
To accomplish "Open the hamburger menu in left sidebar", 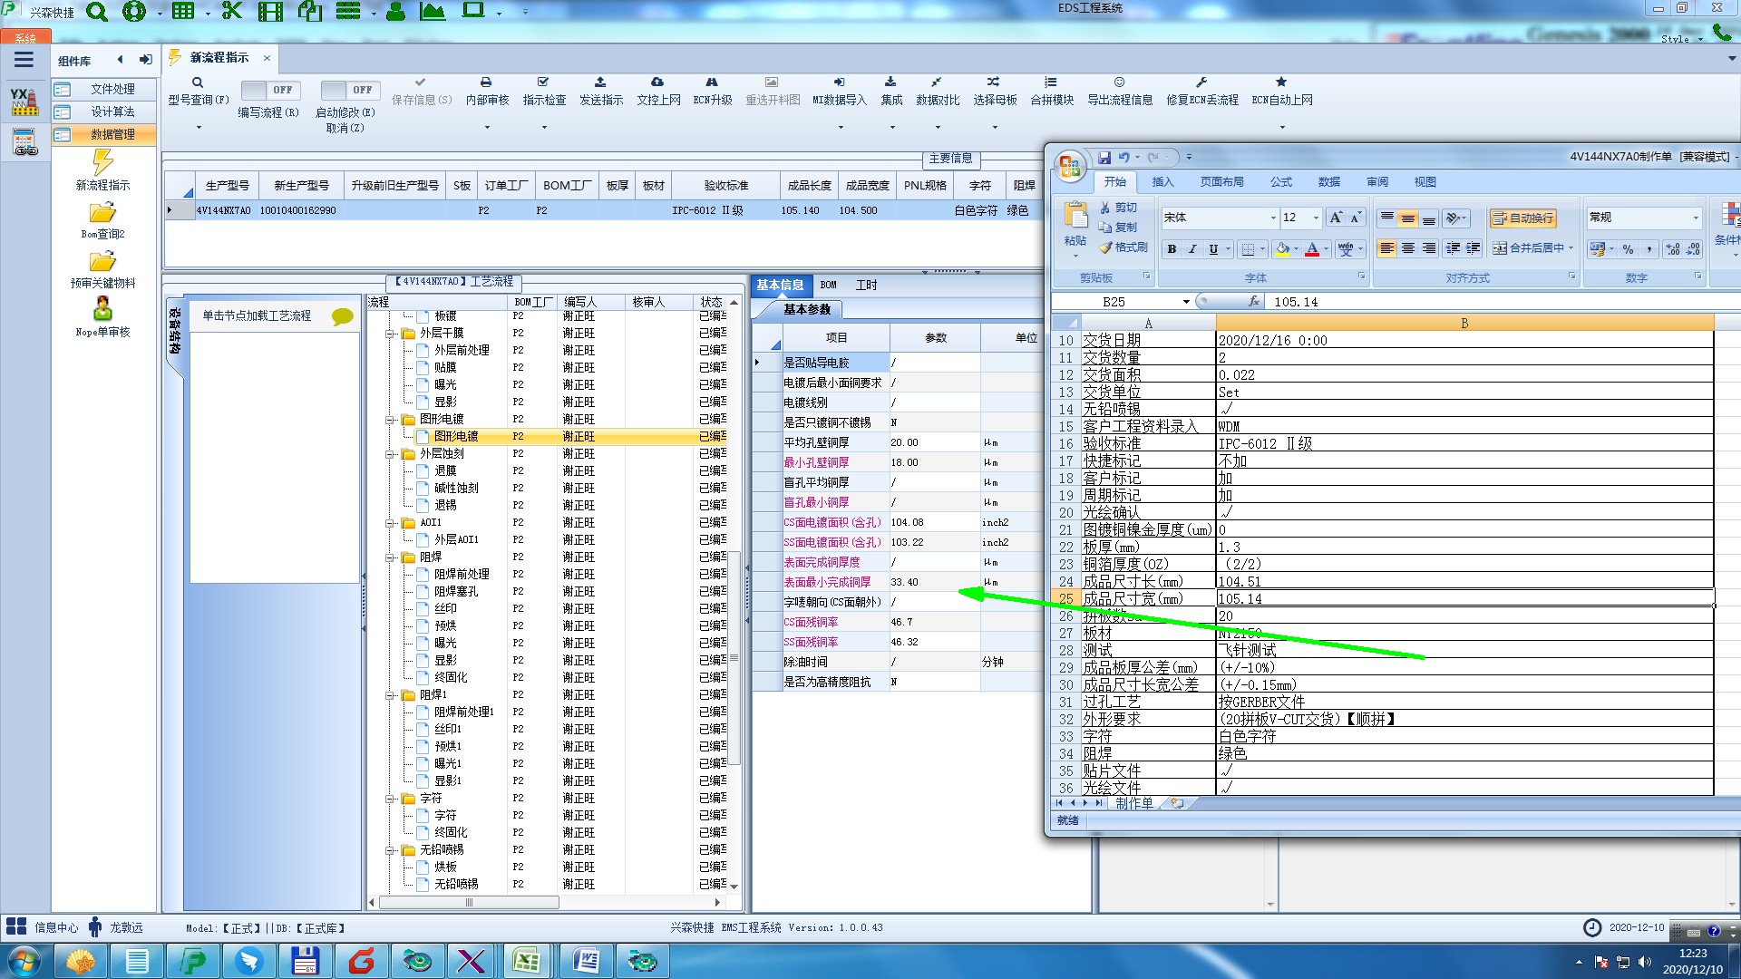I will [x=24, y=60].
